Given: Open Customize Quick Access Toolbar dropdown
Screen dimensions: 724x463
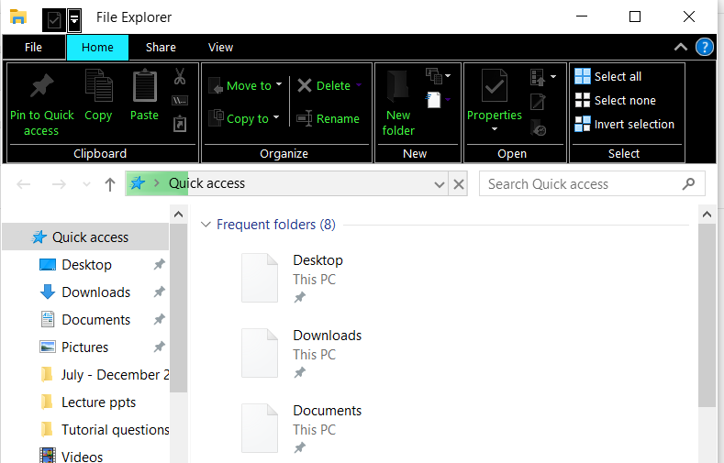Looking at the screenshot, I should pyautogui.click(x=74, y=20).
